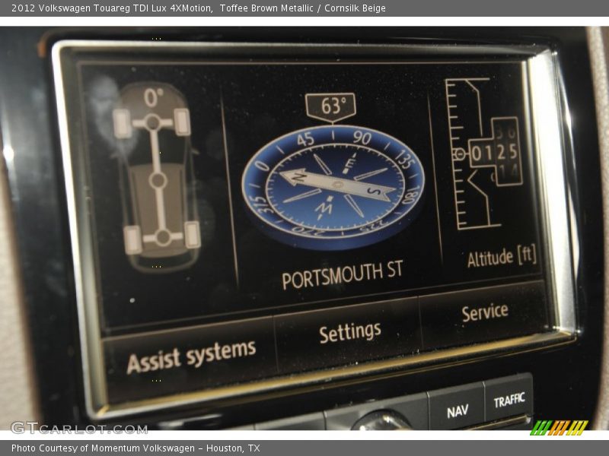Tap the Assist systems button
The height and width of the screenshot is (456, 609).
190,356
